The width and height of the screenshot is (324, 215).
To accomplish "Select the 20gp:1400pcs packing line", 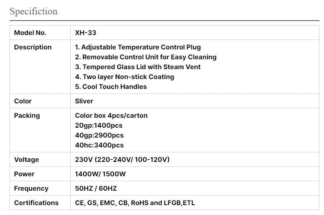I will point(99,126).
